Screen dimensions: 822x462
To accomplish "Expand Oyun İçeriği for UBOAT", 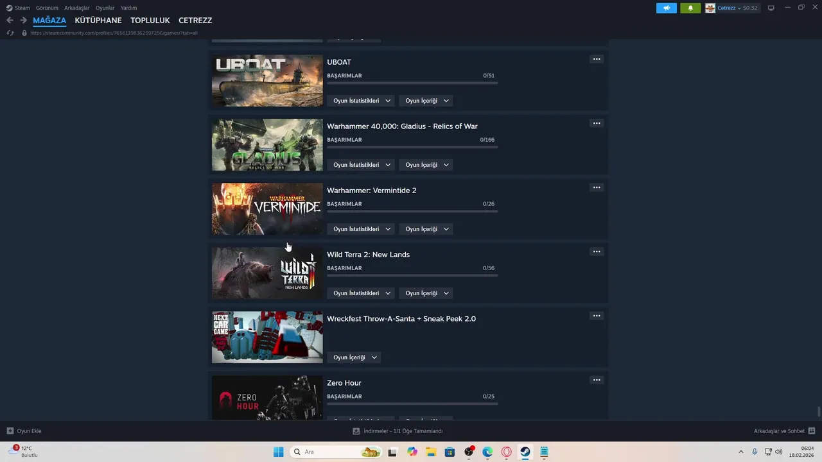I will tap(426, 101).
